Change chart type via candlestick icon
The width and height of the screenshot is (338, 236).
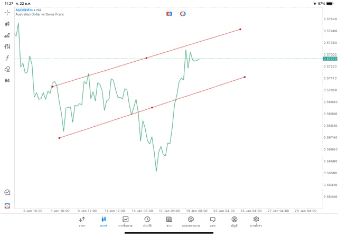tap(7, 24)
